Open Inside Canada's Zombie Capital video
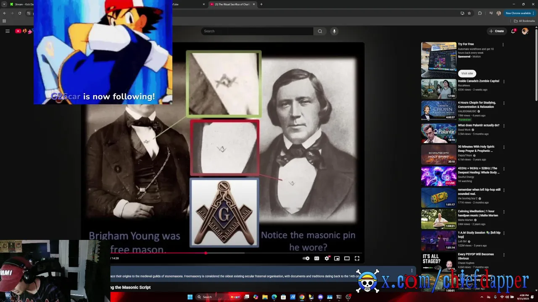Viewport: 538px width, 302px height. click(439, 89)
